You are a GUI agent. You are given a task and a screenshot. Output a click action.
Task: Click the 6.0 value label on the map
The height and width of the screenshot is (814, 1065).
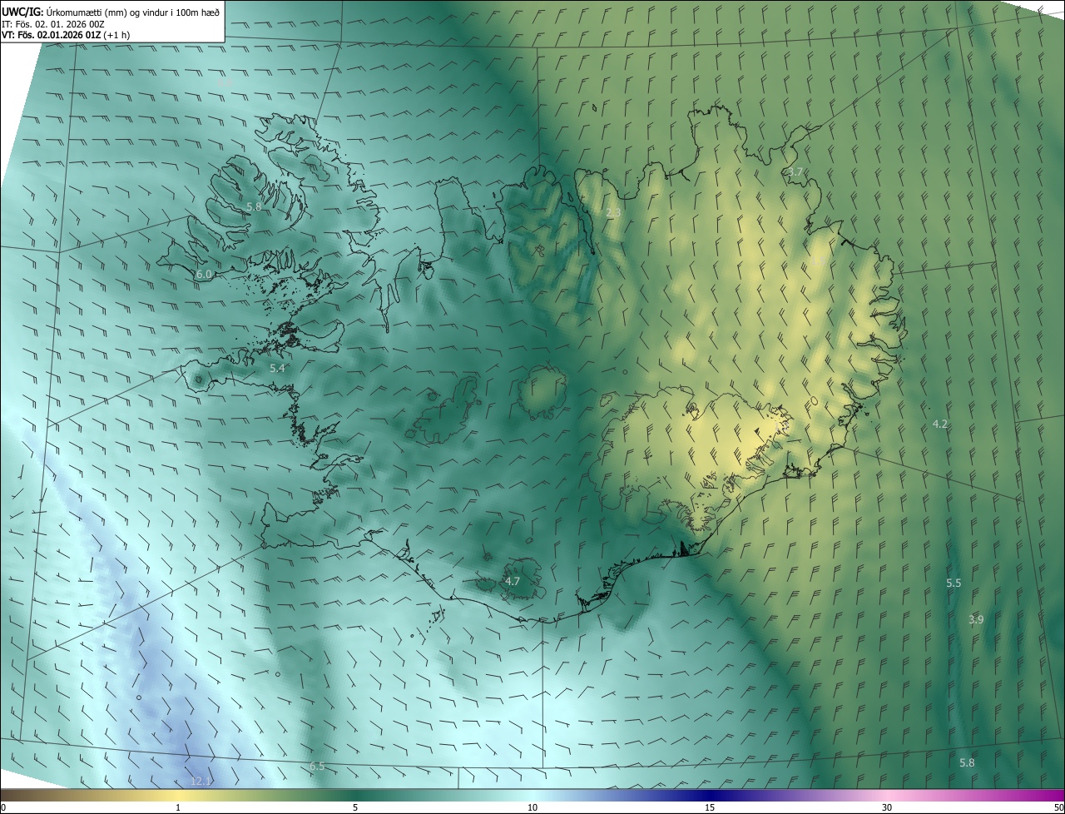point(204,274)
